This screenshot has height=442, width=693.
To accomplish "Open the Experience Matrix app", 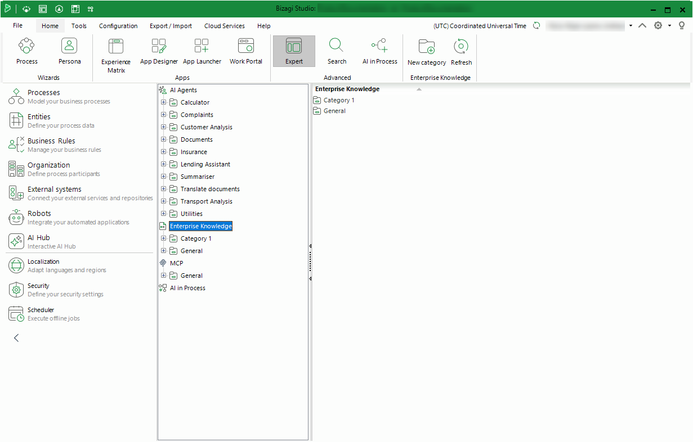I will point(116,56).
